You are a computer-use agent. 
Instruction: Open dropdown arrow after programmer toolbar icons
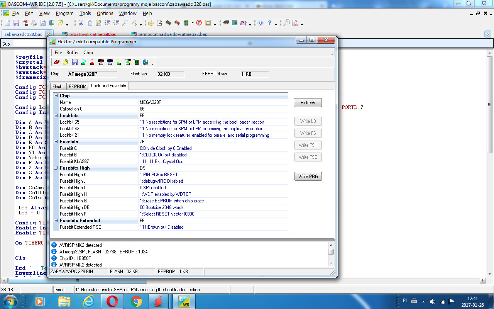pyautogui.click(x=153, y=64)
